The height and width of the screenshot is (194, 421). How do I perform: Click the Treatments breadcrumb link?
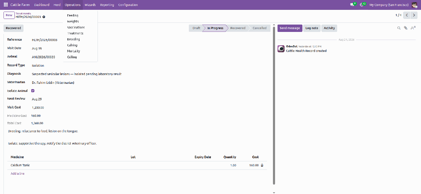tap(23, 13)
